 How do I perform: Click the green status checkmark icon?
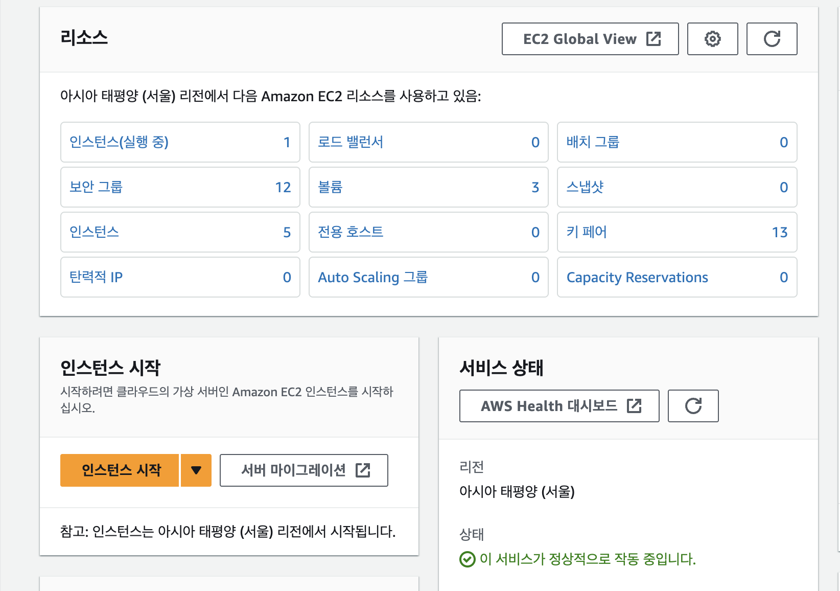pos(467,559)
